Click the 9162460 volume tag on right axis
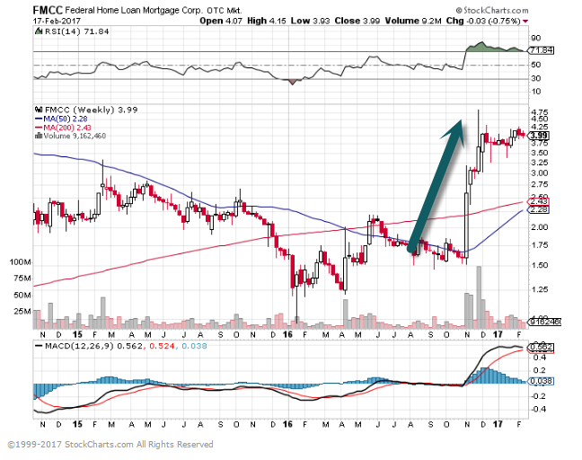The height and width of the screenshot is (460, 582). 545,322
